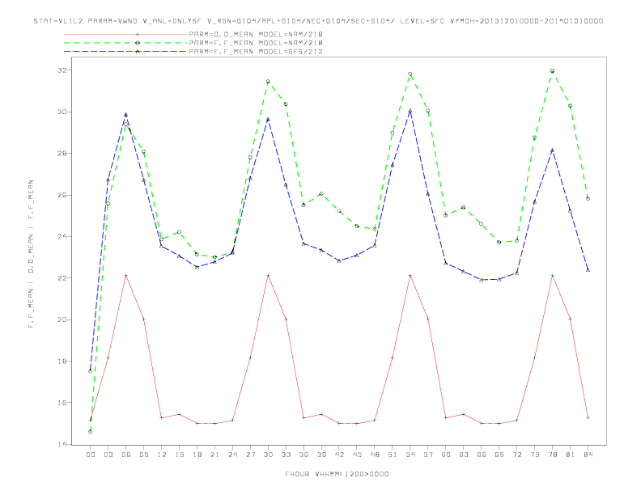This screenshot has width=641, height=495.
Task: Click the plus marker on red legend line
Action: click(138, 34)
